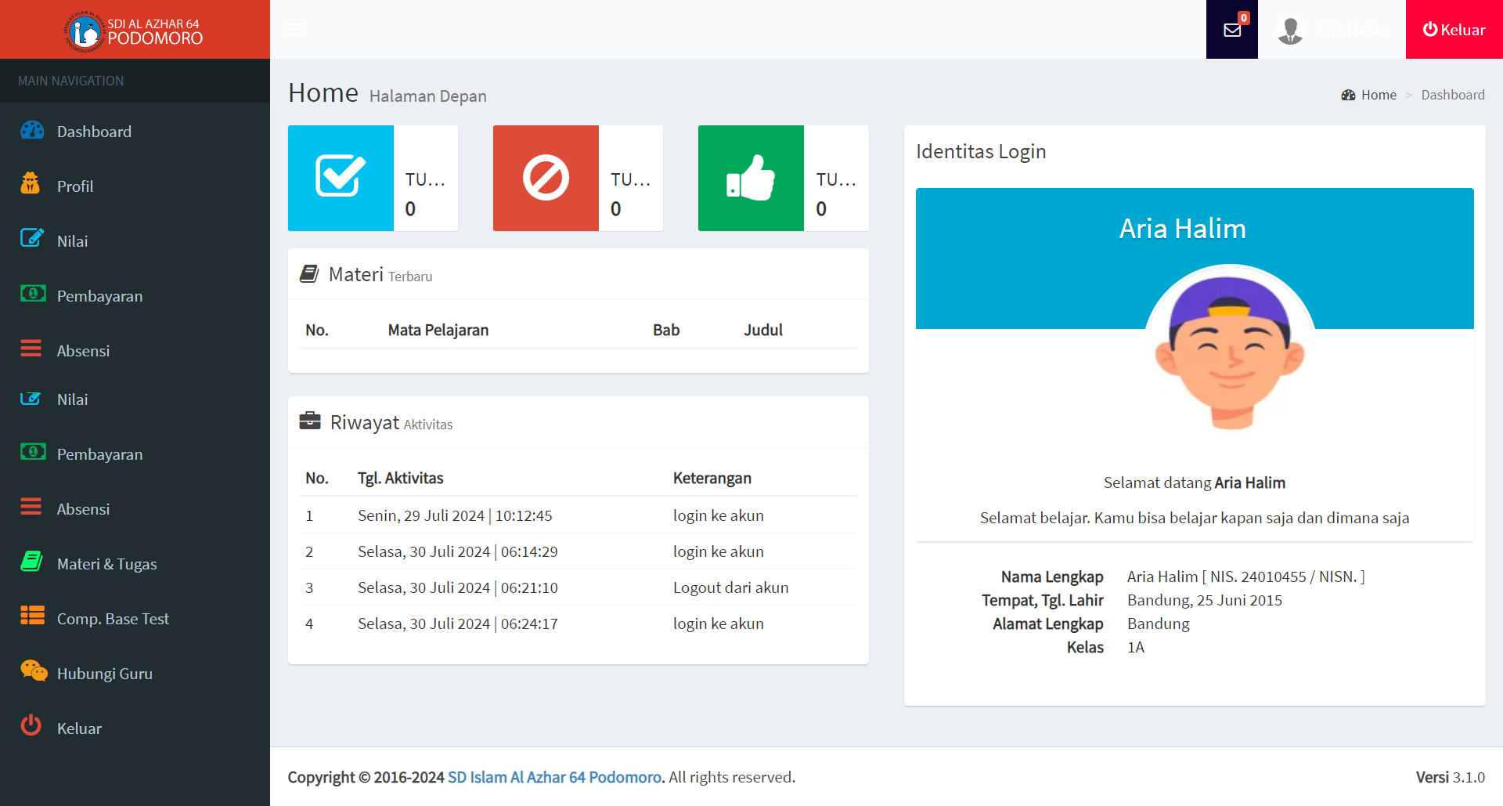Click the red prohibited task tile
The image size is (1503, 806).
(x=546, y=178)
